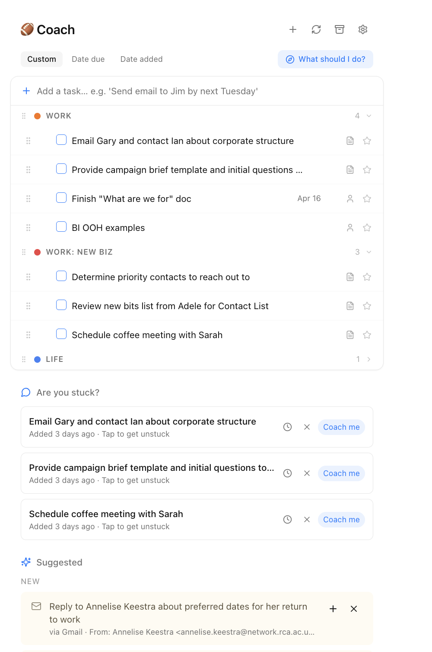Open the settings gear icon

click(362, 29)
